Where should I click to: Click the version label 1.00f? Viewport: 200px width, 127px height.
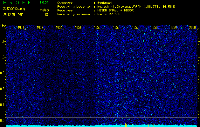click(x=44, y=3)
